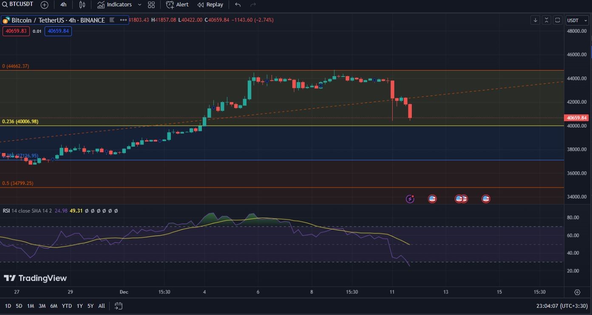Open the 4h interval dropdown
The width and height of the screenshot is (592, 315).
coord(63,5)
